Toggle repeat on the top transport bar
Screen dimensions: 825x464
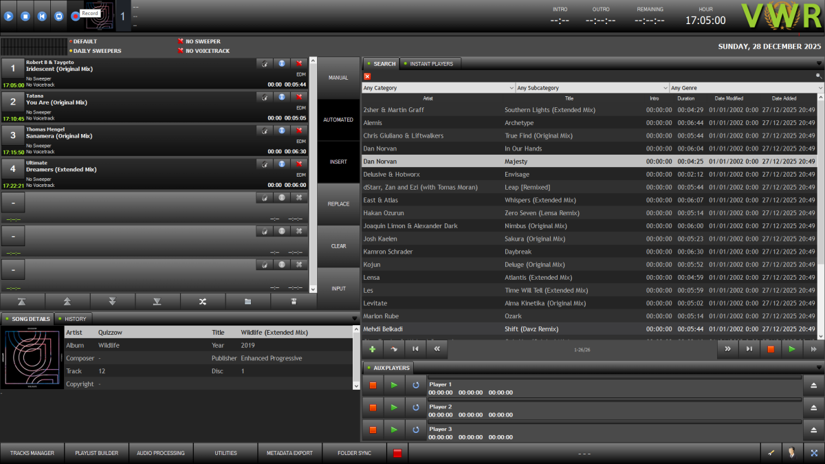tap(59, 16)
